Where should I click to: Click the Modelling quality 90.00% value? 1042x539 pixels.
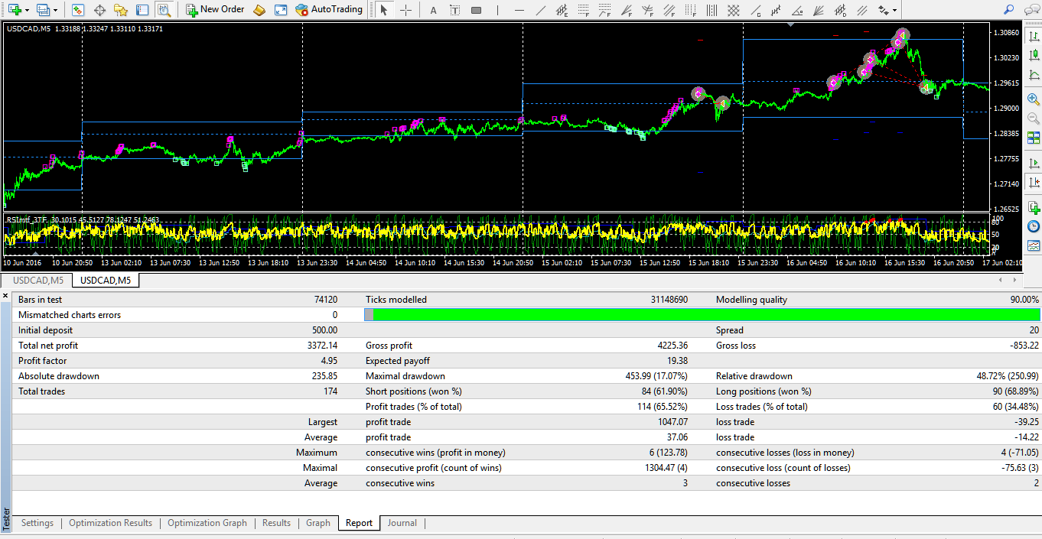click(x=1024, y=300)
